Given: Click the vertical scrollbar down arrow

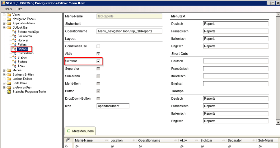Looking at the screenshot, I should click(x=278, y=123).
